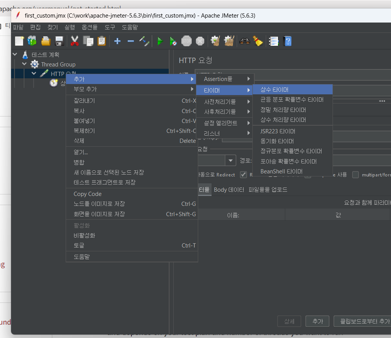The width and height of the screenshot is (391, 338).
Task: Expand the Assertion들 submenu
Action: pyautogui.click(x=225, y=79)
